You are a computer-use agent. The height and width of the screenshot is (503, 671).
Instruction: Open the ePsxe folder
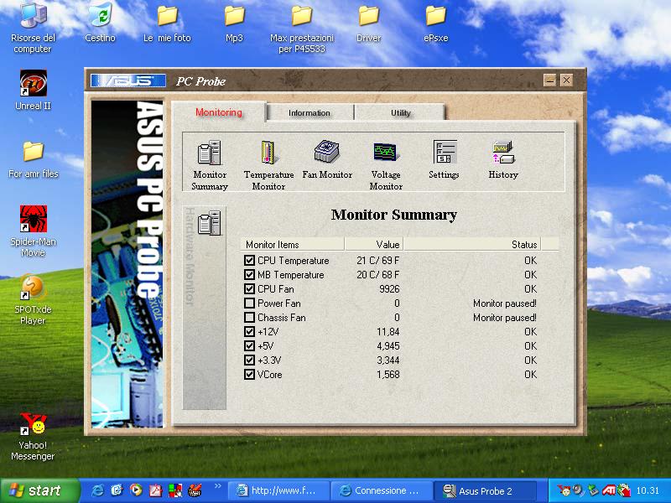click(435, 16)
